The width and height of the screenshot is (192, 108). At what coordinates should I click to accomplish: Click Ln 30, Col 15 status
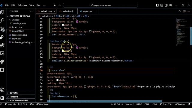click(117, 104)
